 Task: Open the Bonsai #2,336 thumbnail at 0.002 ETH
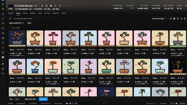17,39
